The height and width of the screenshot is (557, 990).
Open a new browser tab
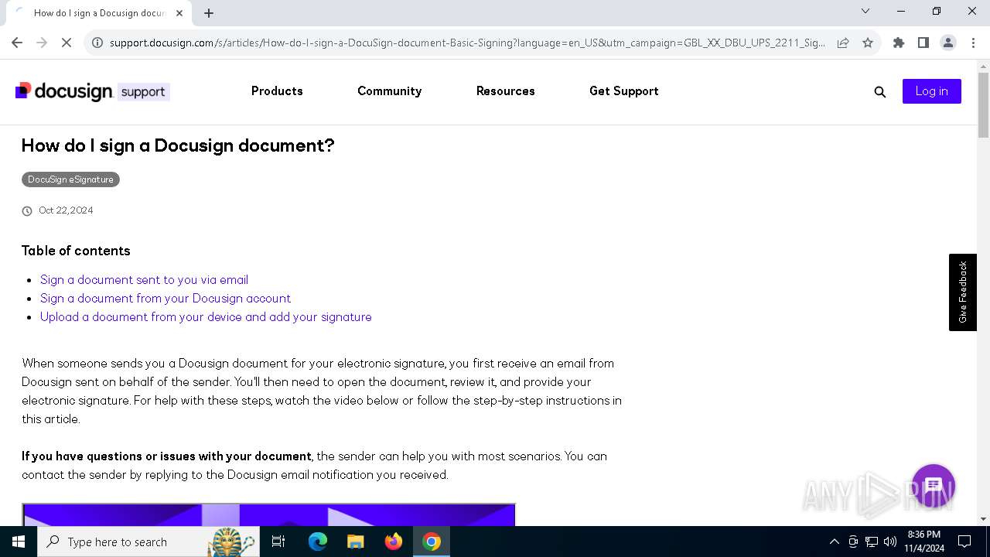[209, 12]
